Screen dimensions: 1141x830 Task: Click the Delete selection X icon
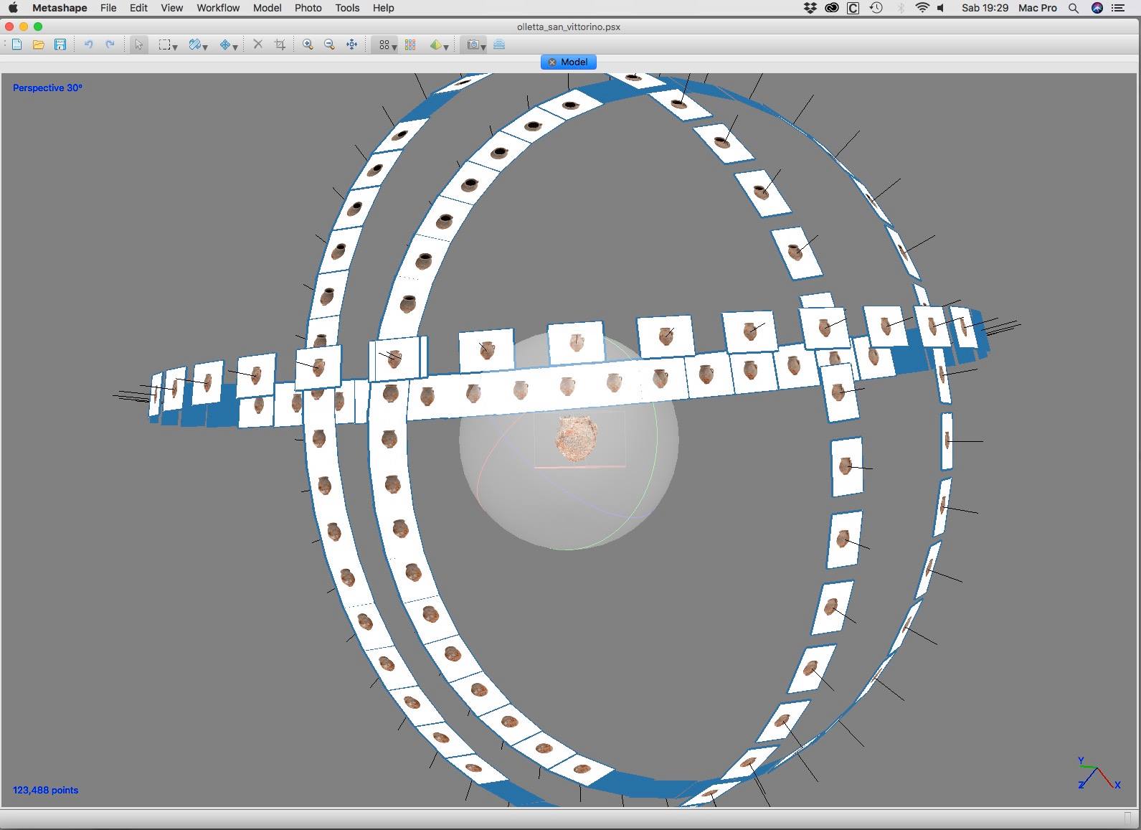coord(258,44)
